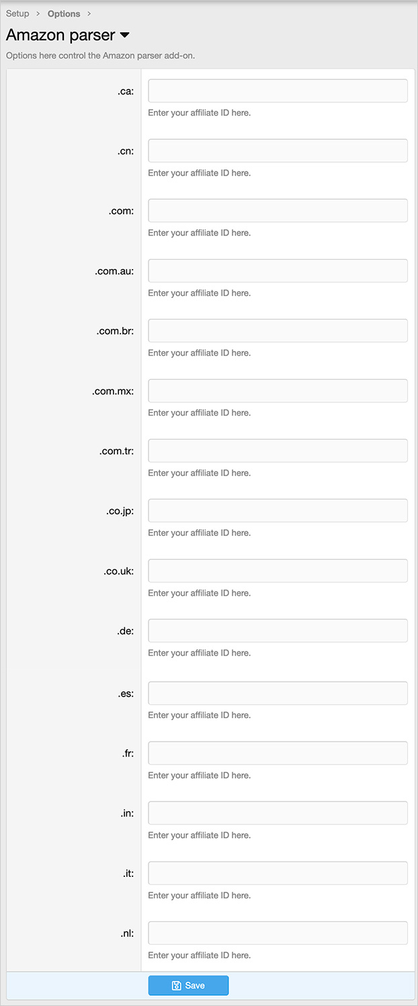Select the .es affiliate ID input box

(x=278, y=693)
